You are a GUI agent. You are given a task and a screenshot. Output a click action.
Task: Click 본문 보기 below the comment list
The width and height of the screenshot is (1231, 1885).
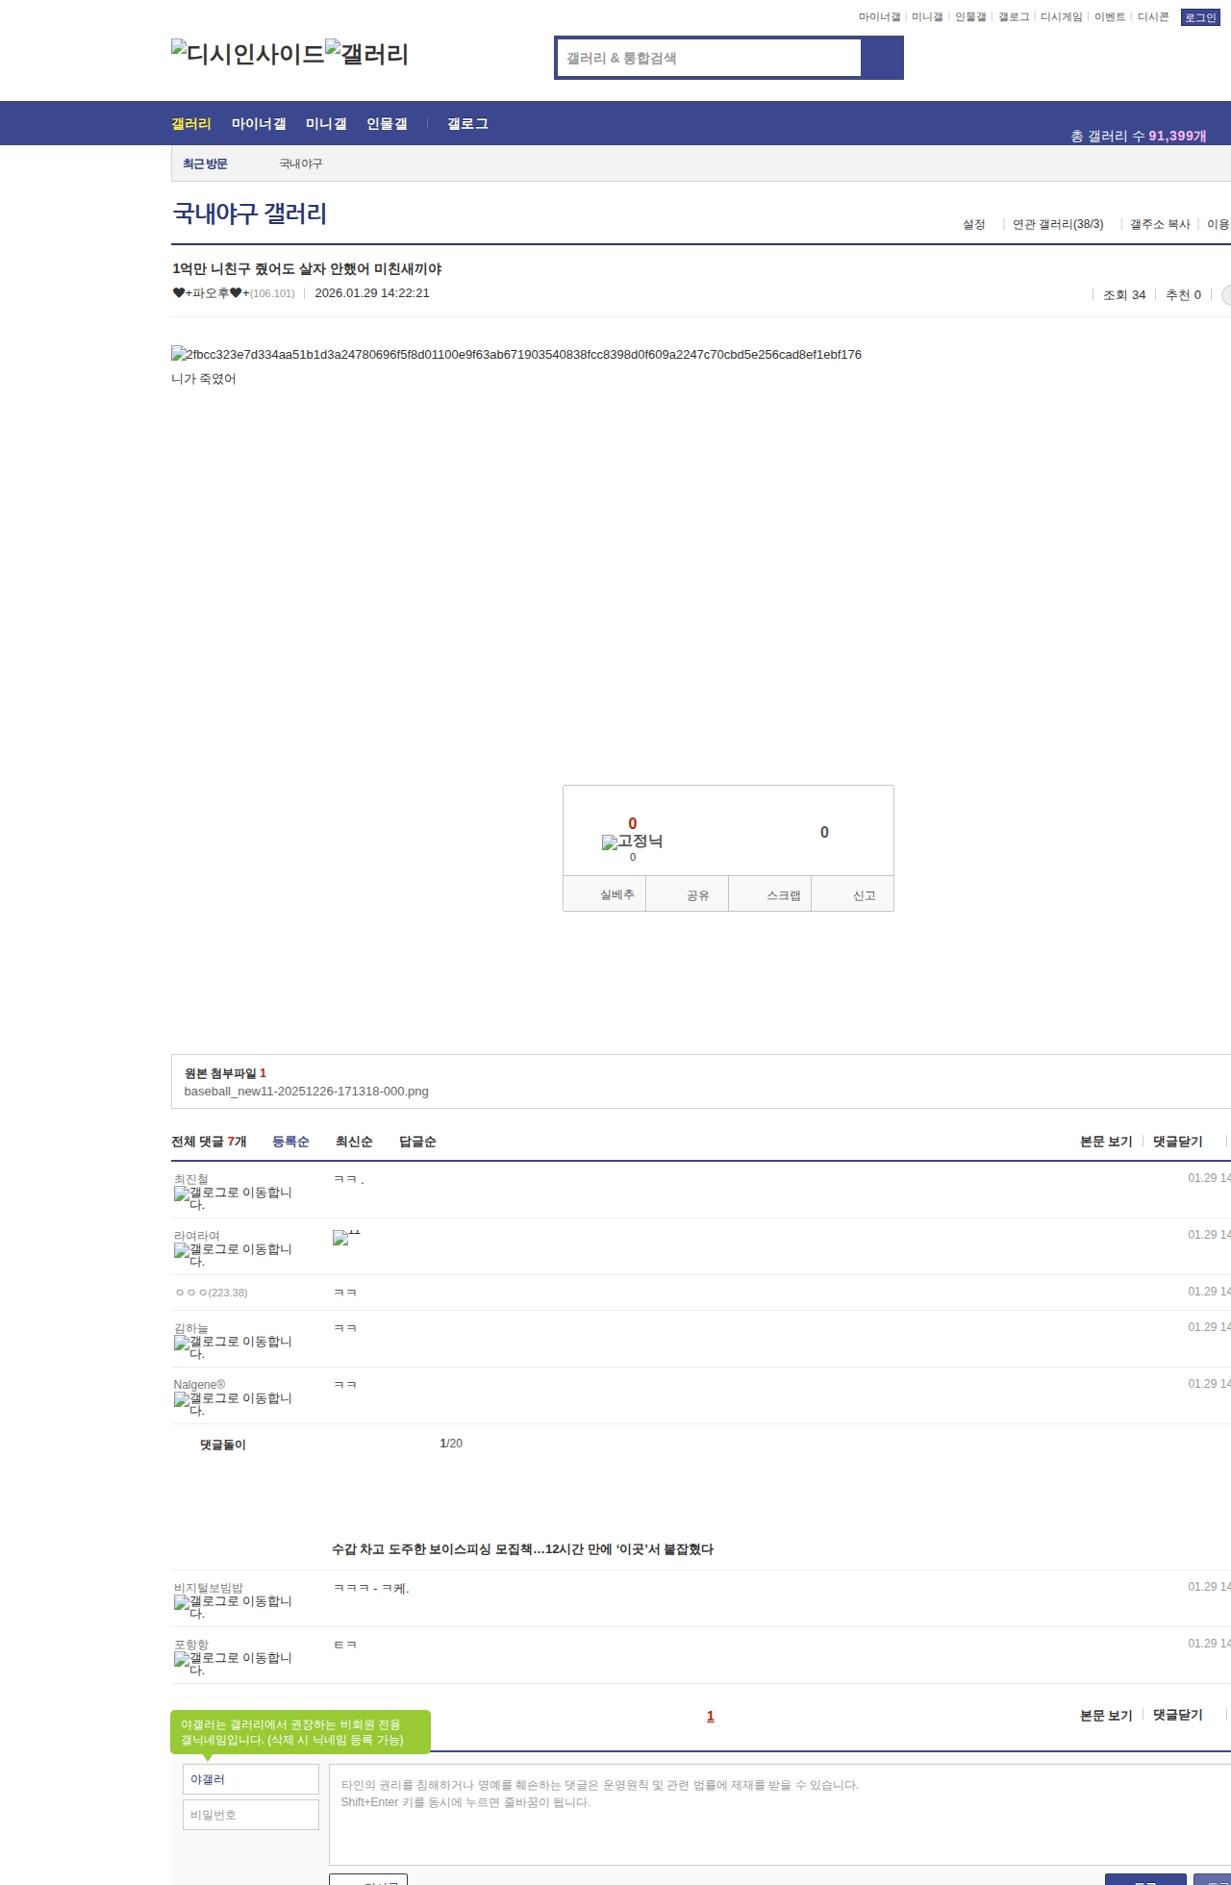(x=1106, y=1716)
